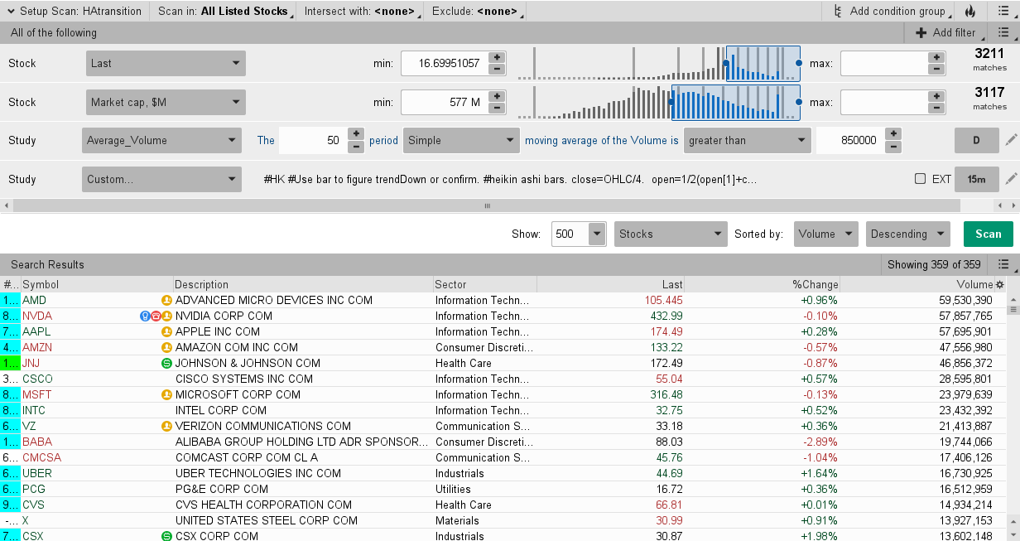Open the list menu icon beside the flame
The width and height of the screenshot is (1020, 541).
pos(1003,11)
